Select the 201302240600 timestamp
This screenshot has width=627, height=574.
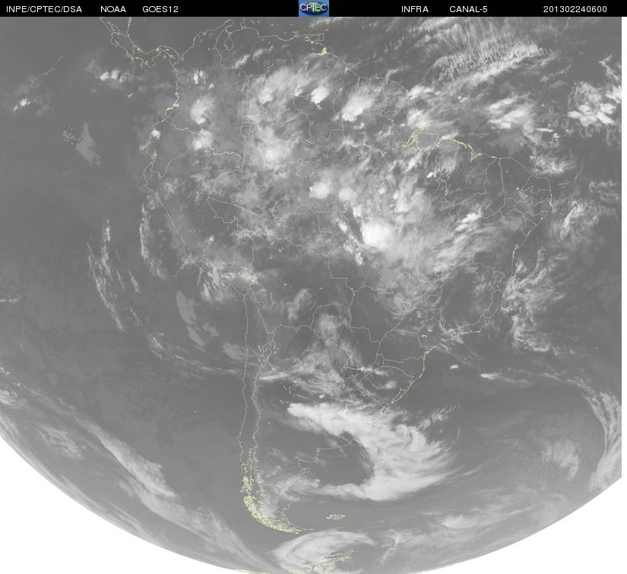point(575,9)
